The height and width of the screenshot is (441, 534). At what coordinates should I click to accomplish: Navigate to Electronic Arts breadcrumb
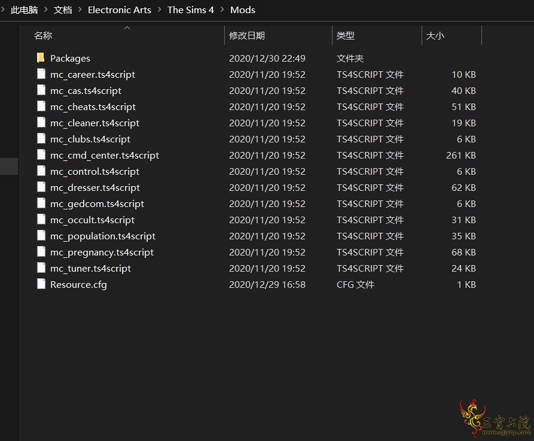[x=120, y=10]
